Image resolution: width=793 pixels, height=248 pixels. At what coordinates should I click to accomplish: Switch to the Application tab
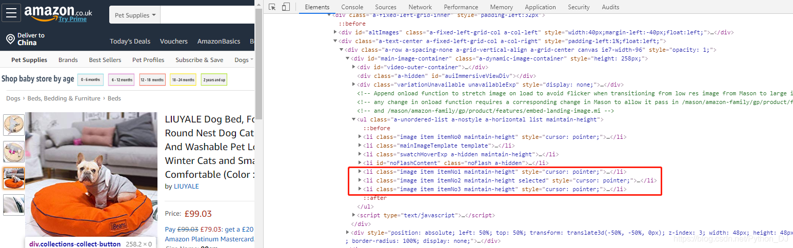click(x=540, y=7)
